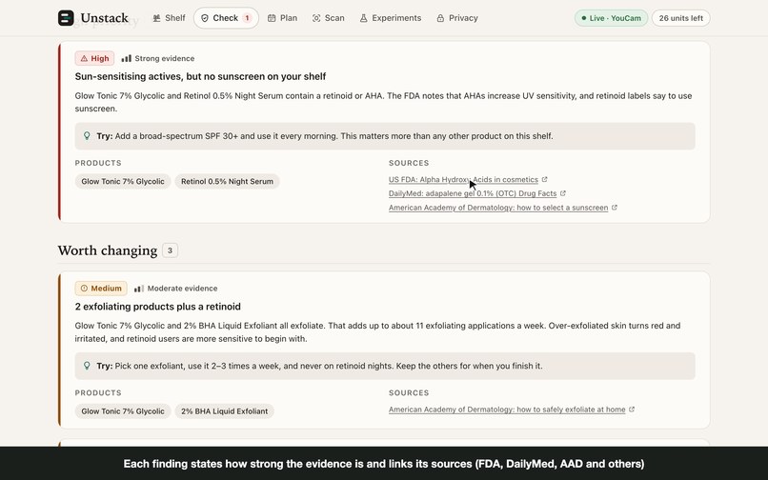Click heading Sun-sensitising actives, but no sunscreen

click(200, 76)
